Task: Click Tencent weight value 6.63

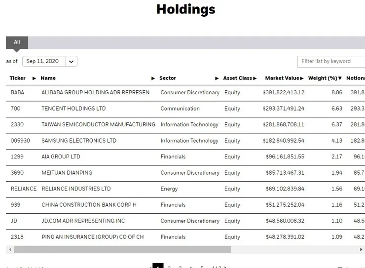Action: [x=337, y=109]
